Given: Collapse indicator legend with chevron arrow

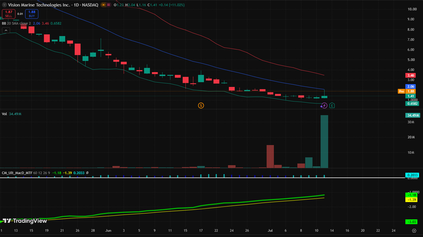Looking at the screenshot, I should pos(6,31).
